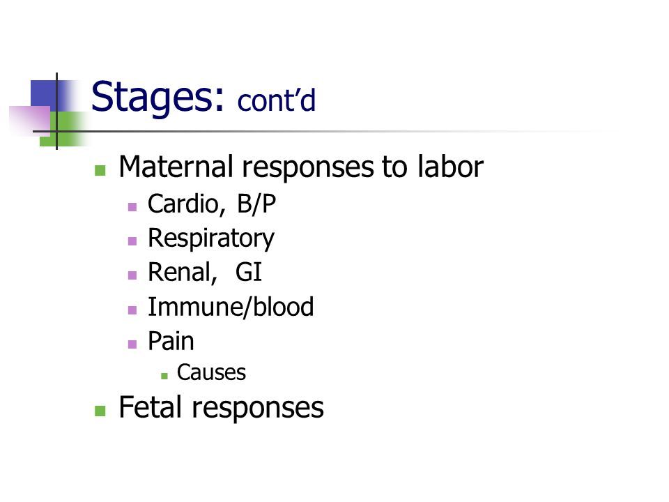Select the "Fetal responses" line

[221, 408]
